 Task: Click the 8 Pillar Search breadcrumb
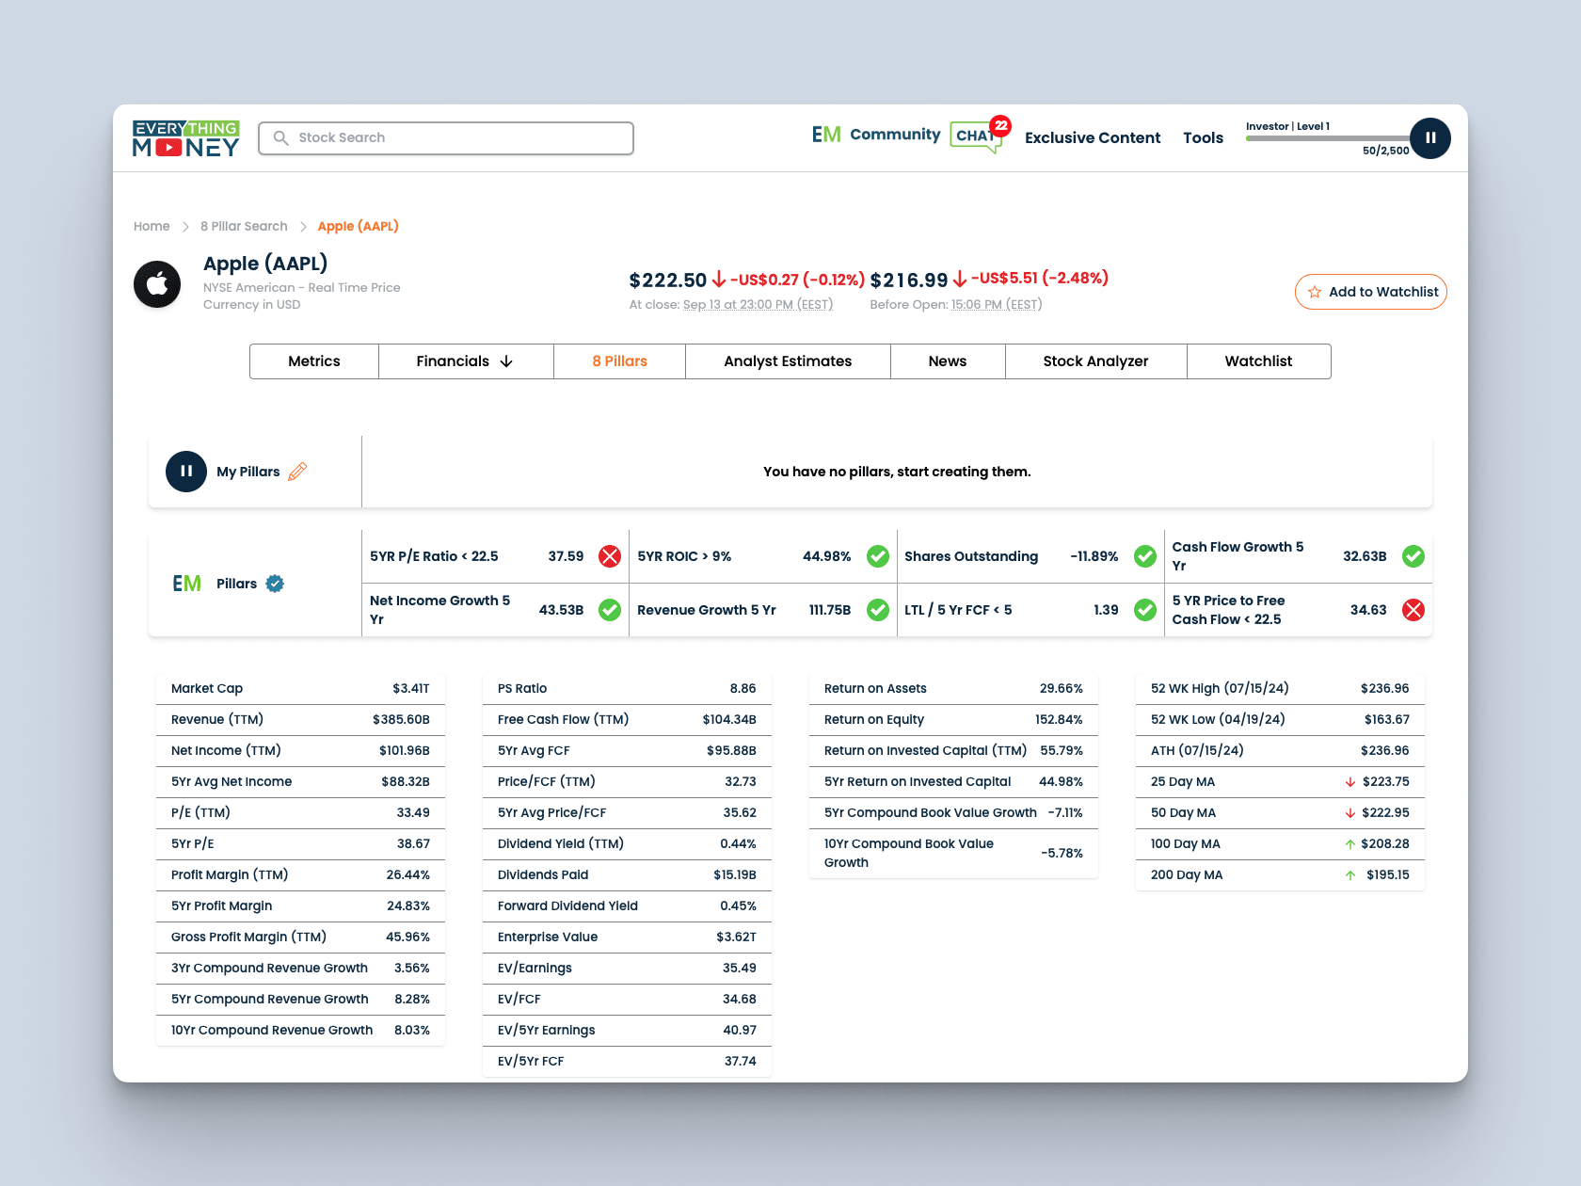point(244,226)
